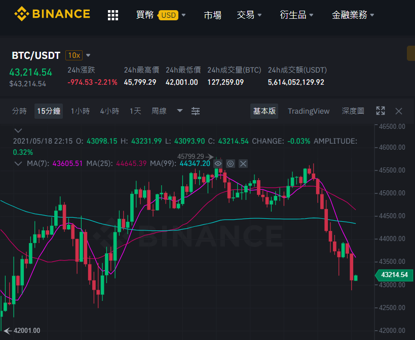Close the chart panel with X

[x=399, y=111]
